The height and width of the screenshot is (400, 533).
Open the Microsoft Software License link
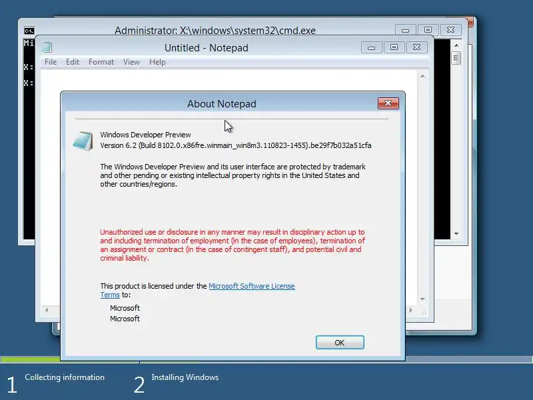click(x=252, y=286)
